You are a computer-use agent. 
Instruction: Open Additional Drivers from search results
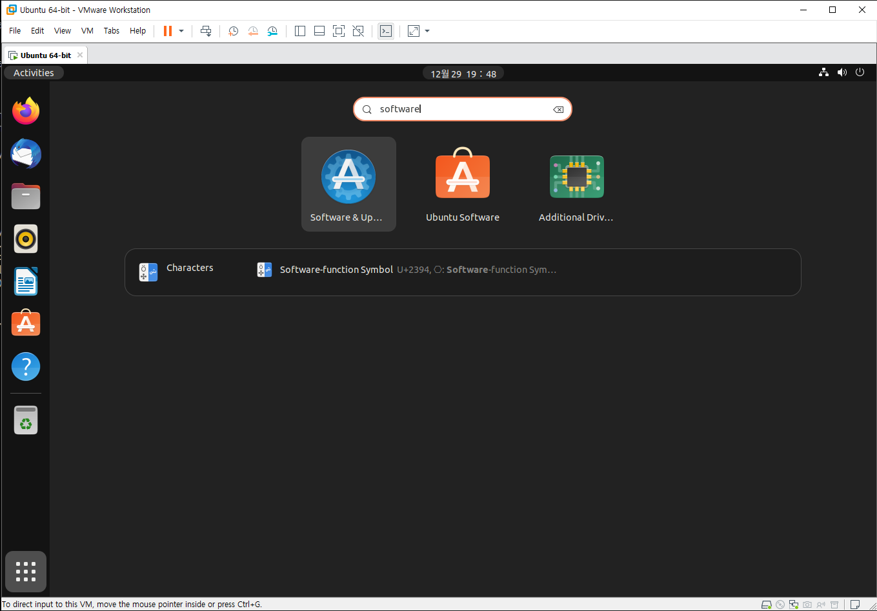point(576,184)
